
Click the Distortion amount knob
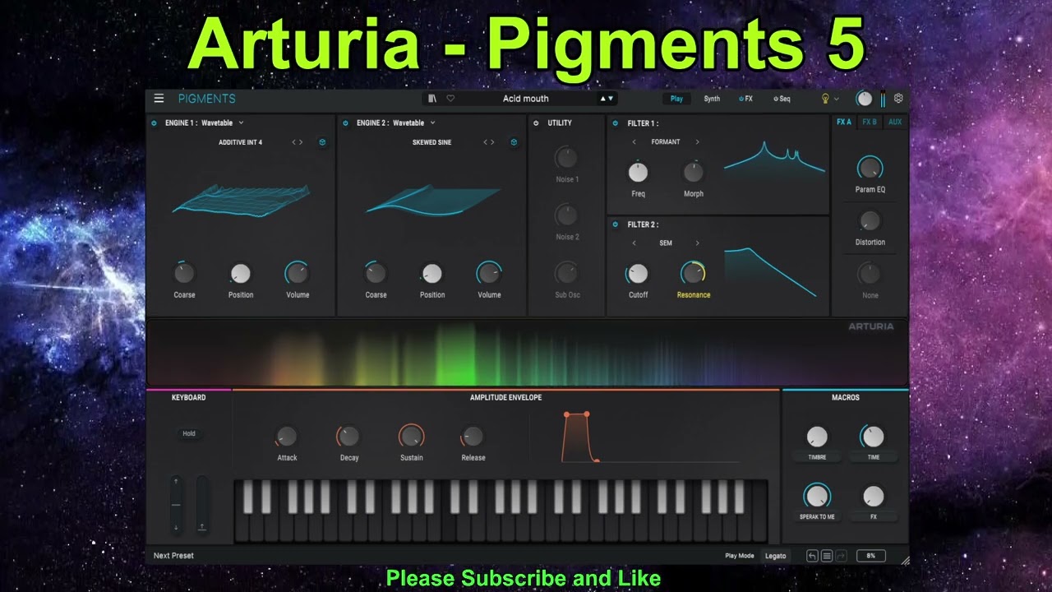pos(870,220)
